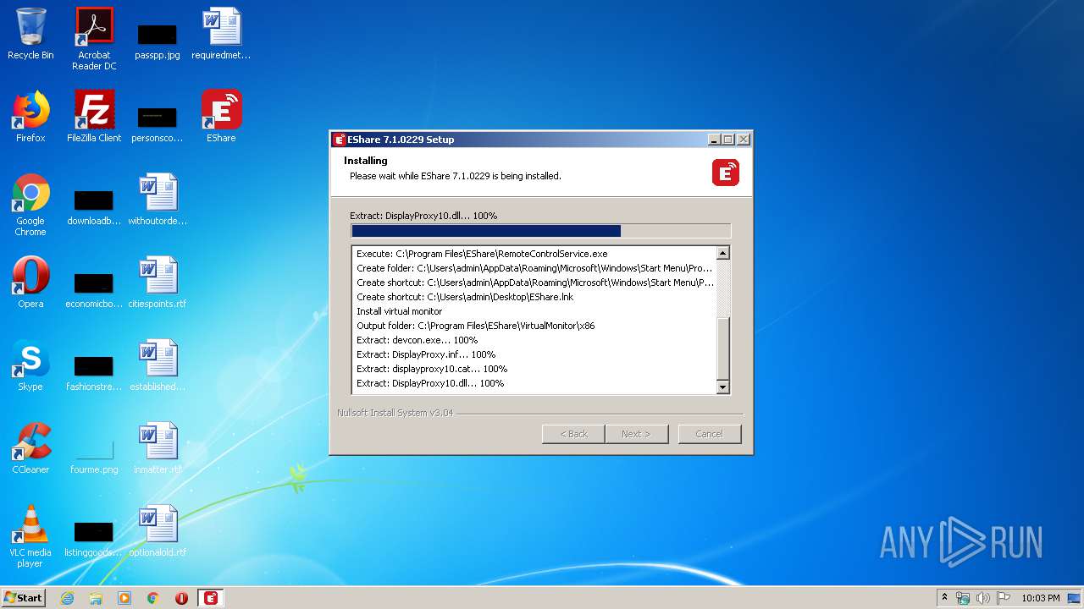Click the installation progress bar
Image resolution: width=1084 pixels, height=609 pixels.
[x=540, y=231]
